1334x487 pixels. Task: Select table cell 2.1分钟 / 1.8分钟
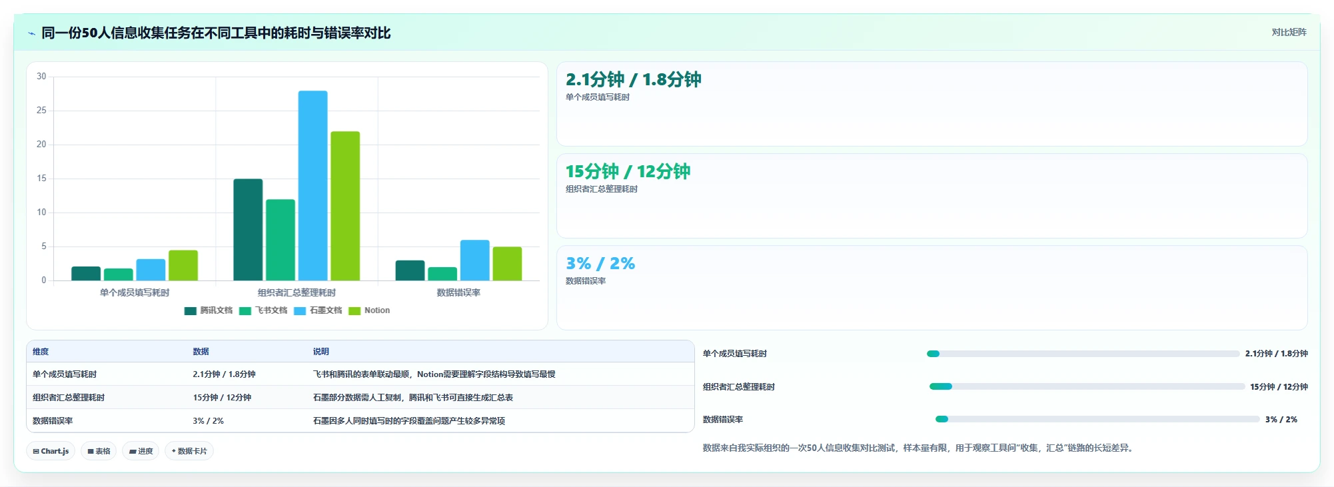point(224,374)
